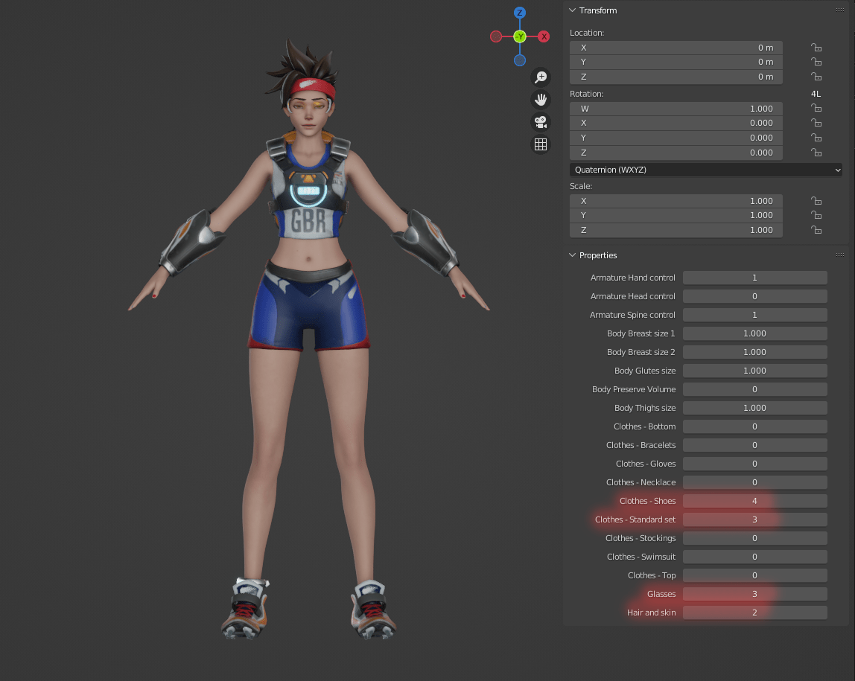Click the Rotation Y value field

[676, 138]
